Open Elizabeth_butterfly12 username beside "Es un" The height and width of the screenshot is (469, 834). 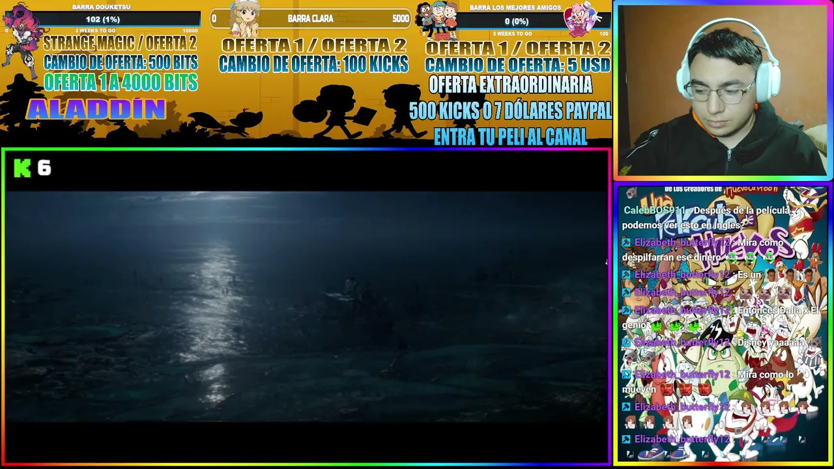coord(682,275)
